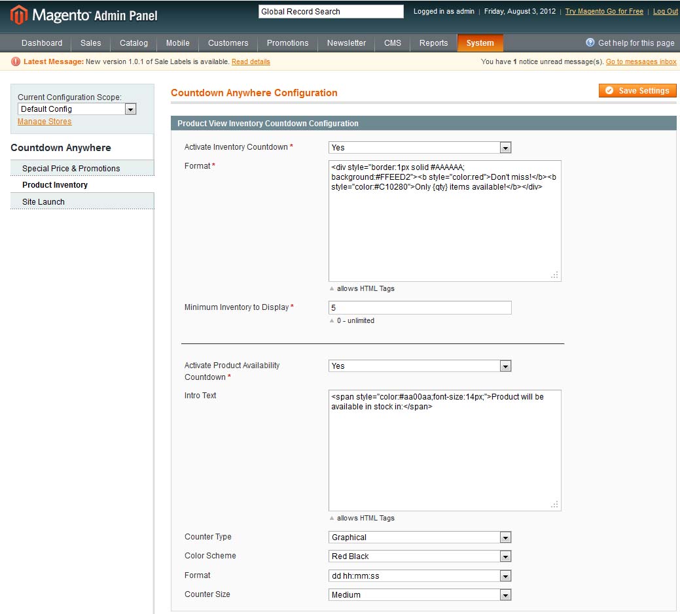Screen dimensions: 680x614
Task: Open the Sales menu
Action: pos(90,43)
